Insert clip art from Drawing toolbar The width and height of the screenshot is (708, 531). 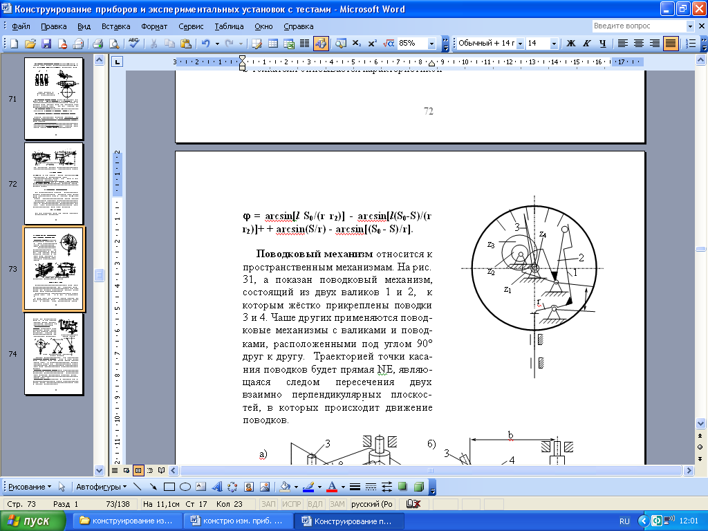pos(248,487)
